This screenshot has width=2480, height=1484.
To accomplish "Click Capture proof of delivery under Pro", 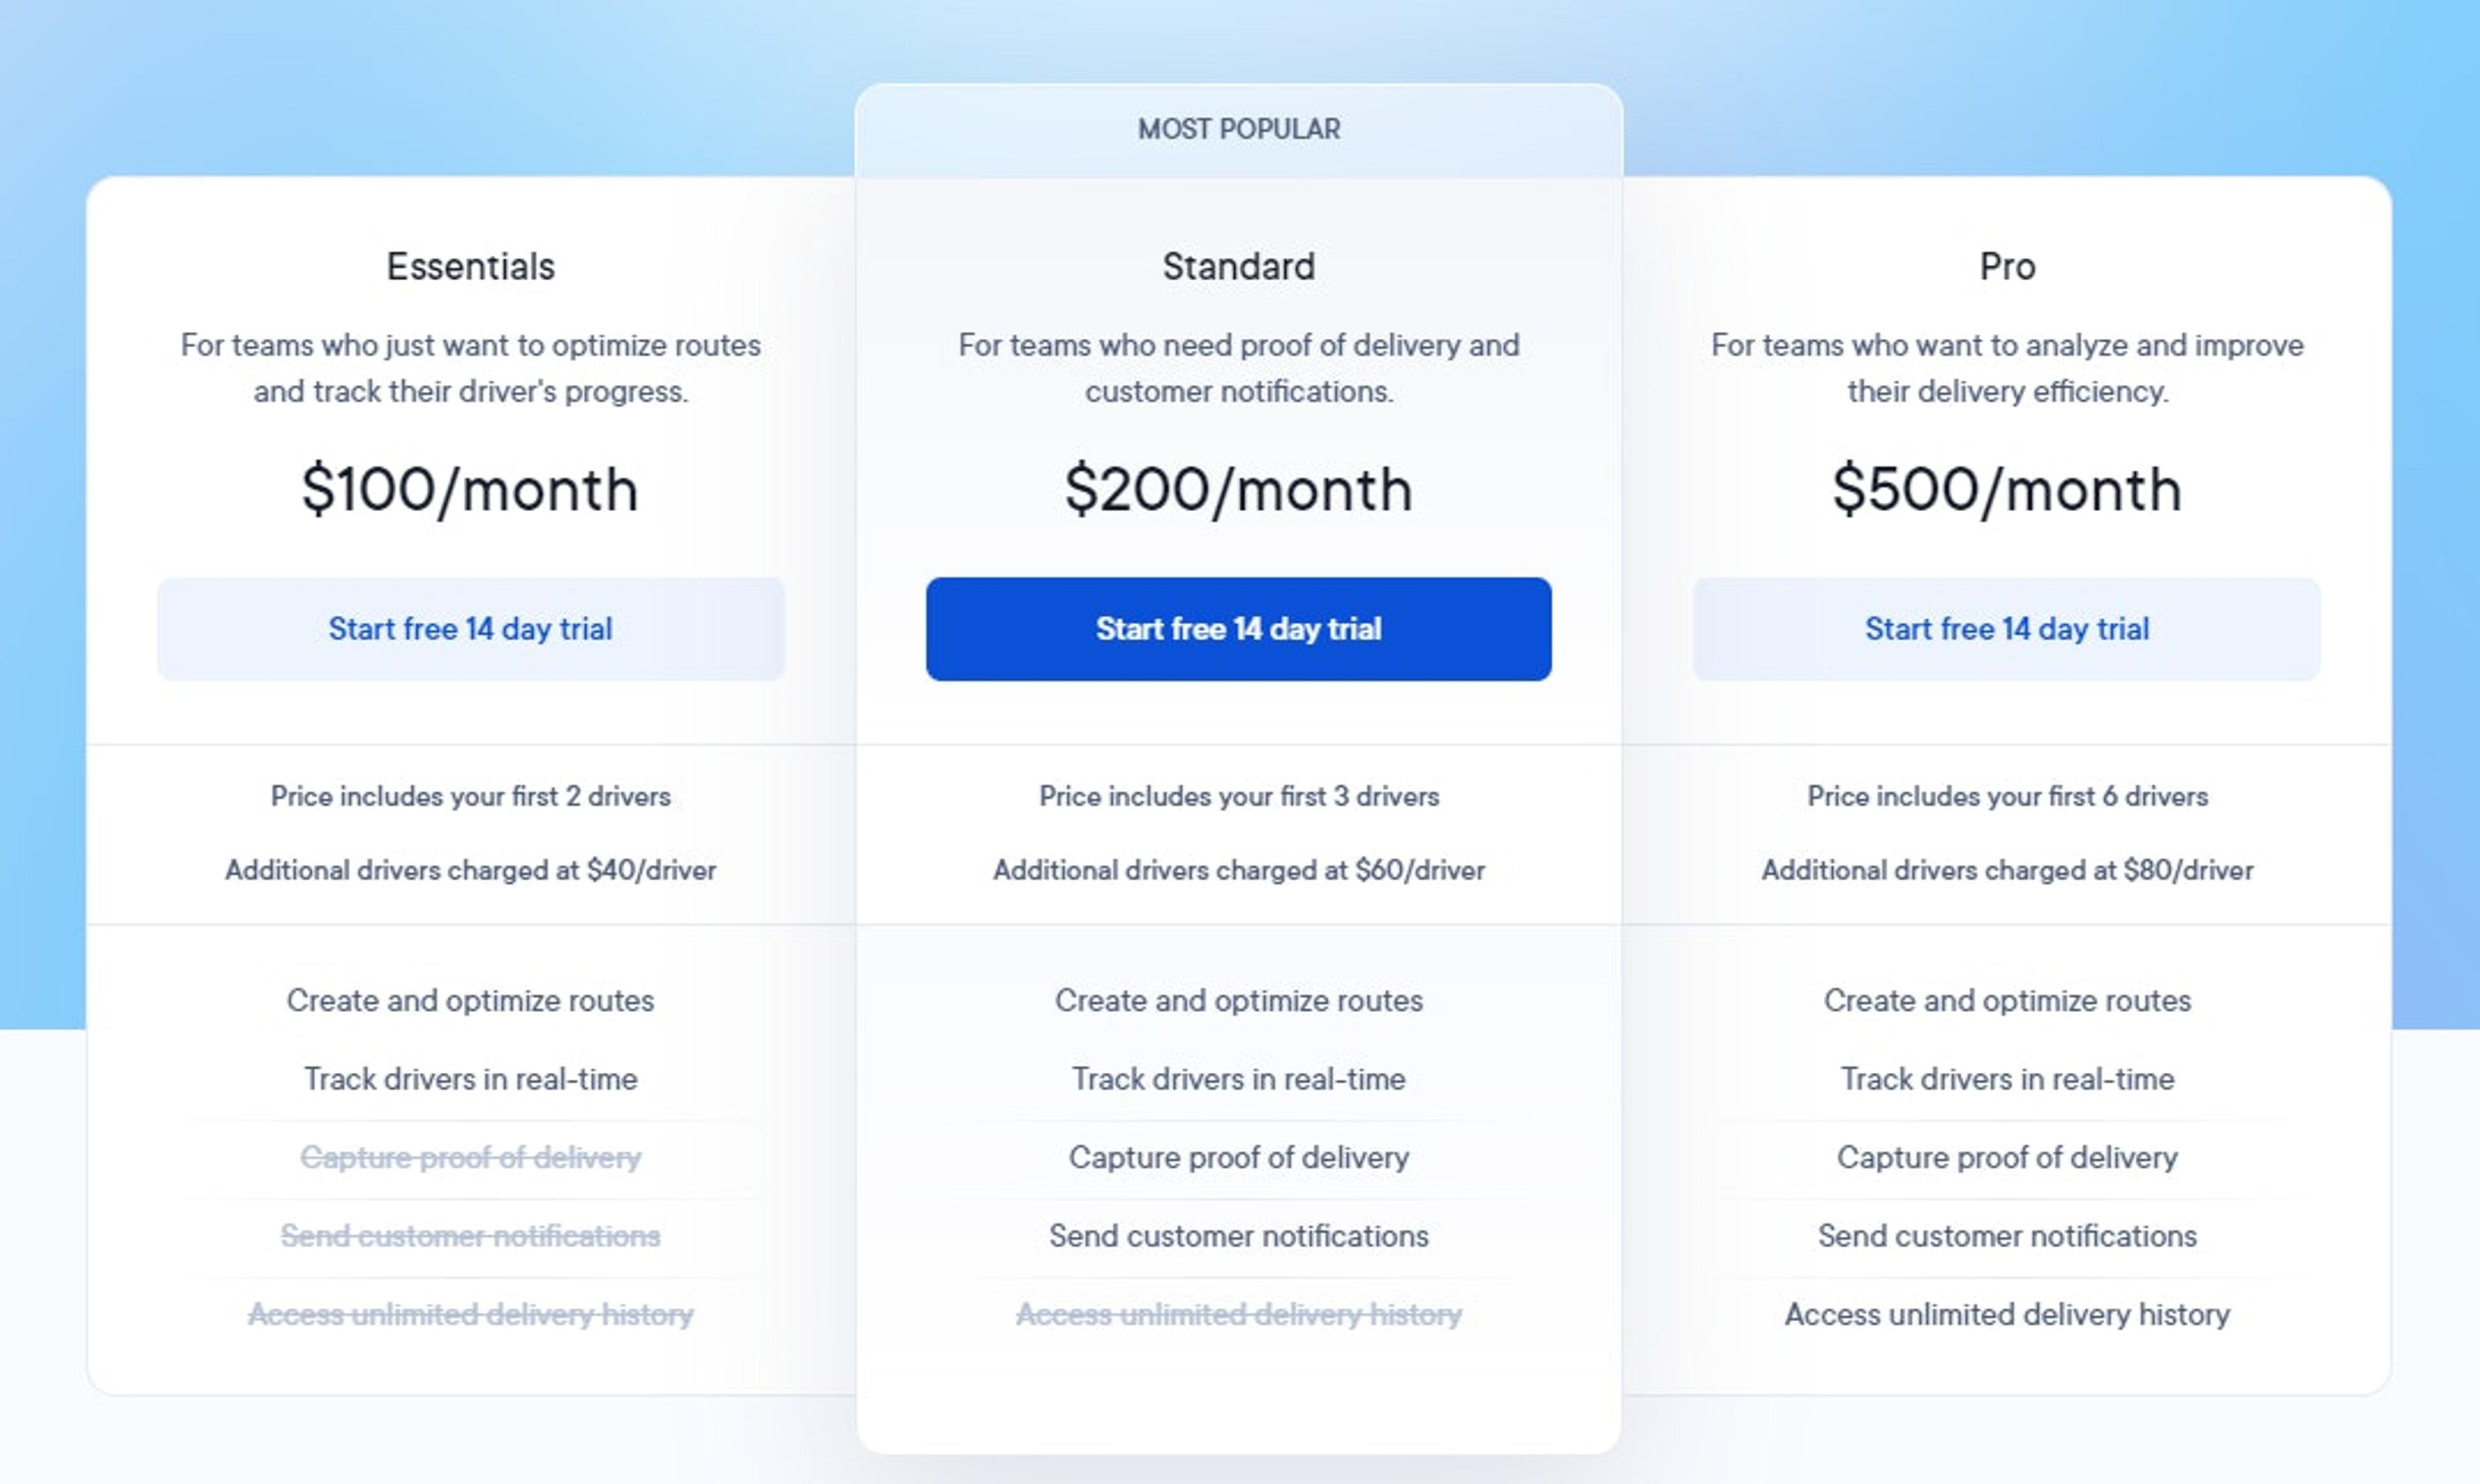I will [2006, 1157].
